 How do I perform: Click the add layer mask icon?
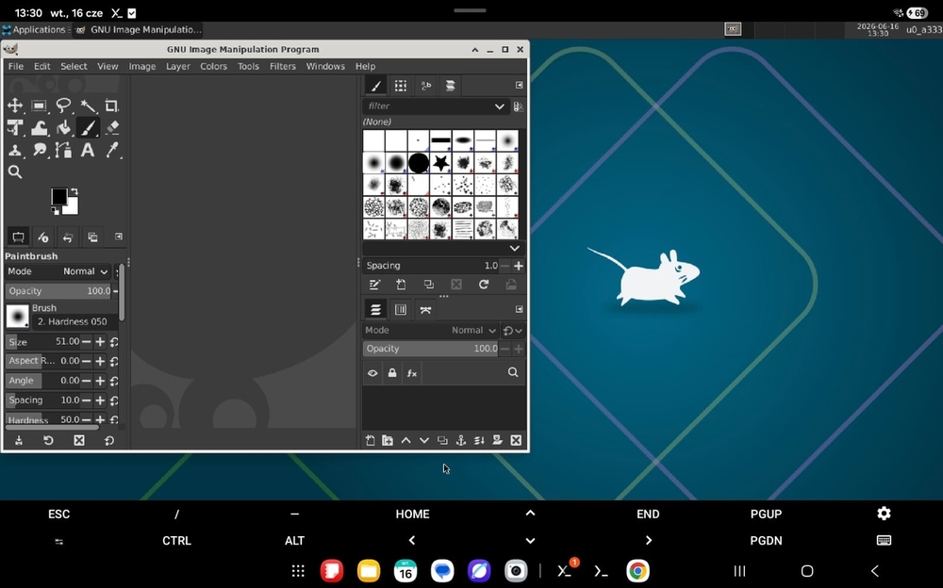(x=497, y=441)
